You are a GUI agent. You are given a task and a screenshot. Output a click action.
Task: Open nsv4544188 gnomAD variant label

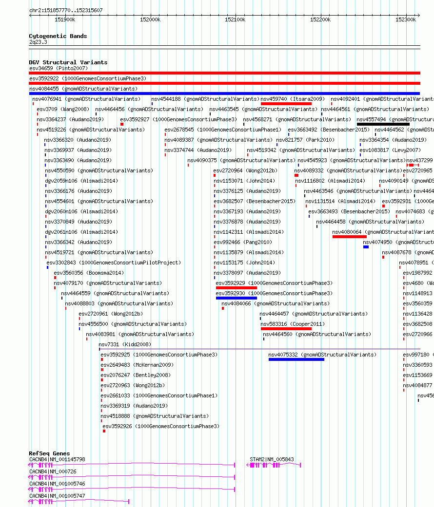pyautogui.click(x=205, y=99)
